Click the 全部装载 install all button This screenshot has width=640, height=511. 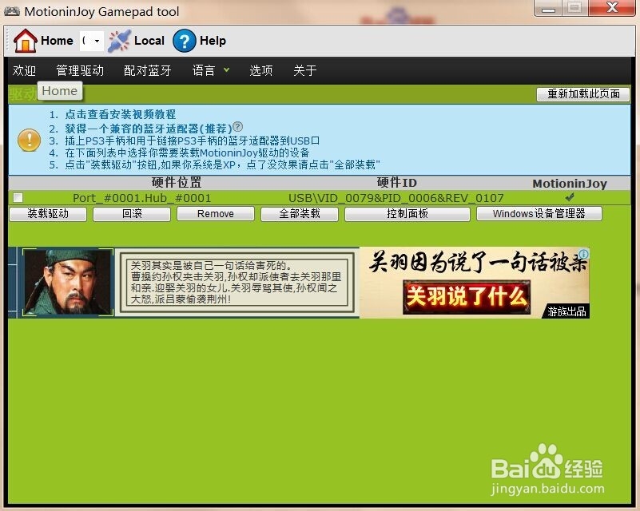pos(300,214)
